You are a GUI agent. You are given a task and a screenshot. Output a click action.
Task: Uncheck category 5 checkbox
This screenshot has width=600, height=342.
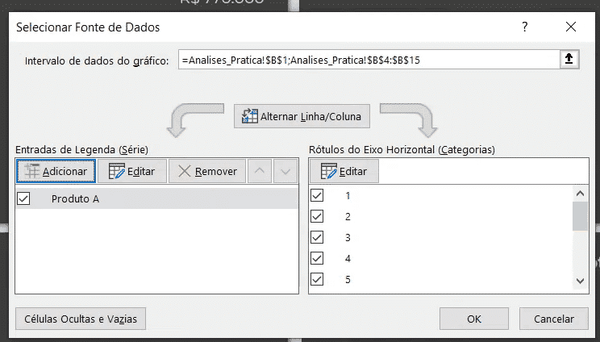[x=317, y=279]
